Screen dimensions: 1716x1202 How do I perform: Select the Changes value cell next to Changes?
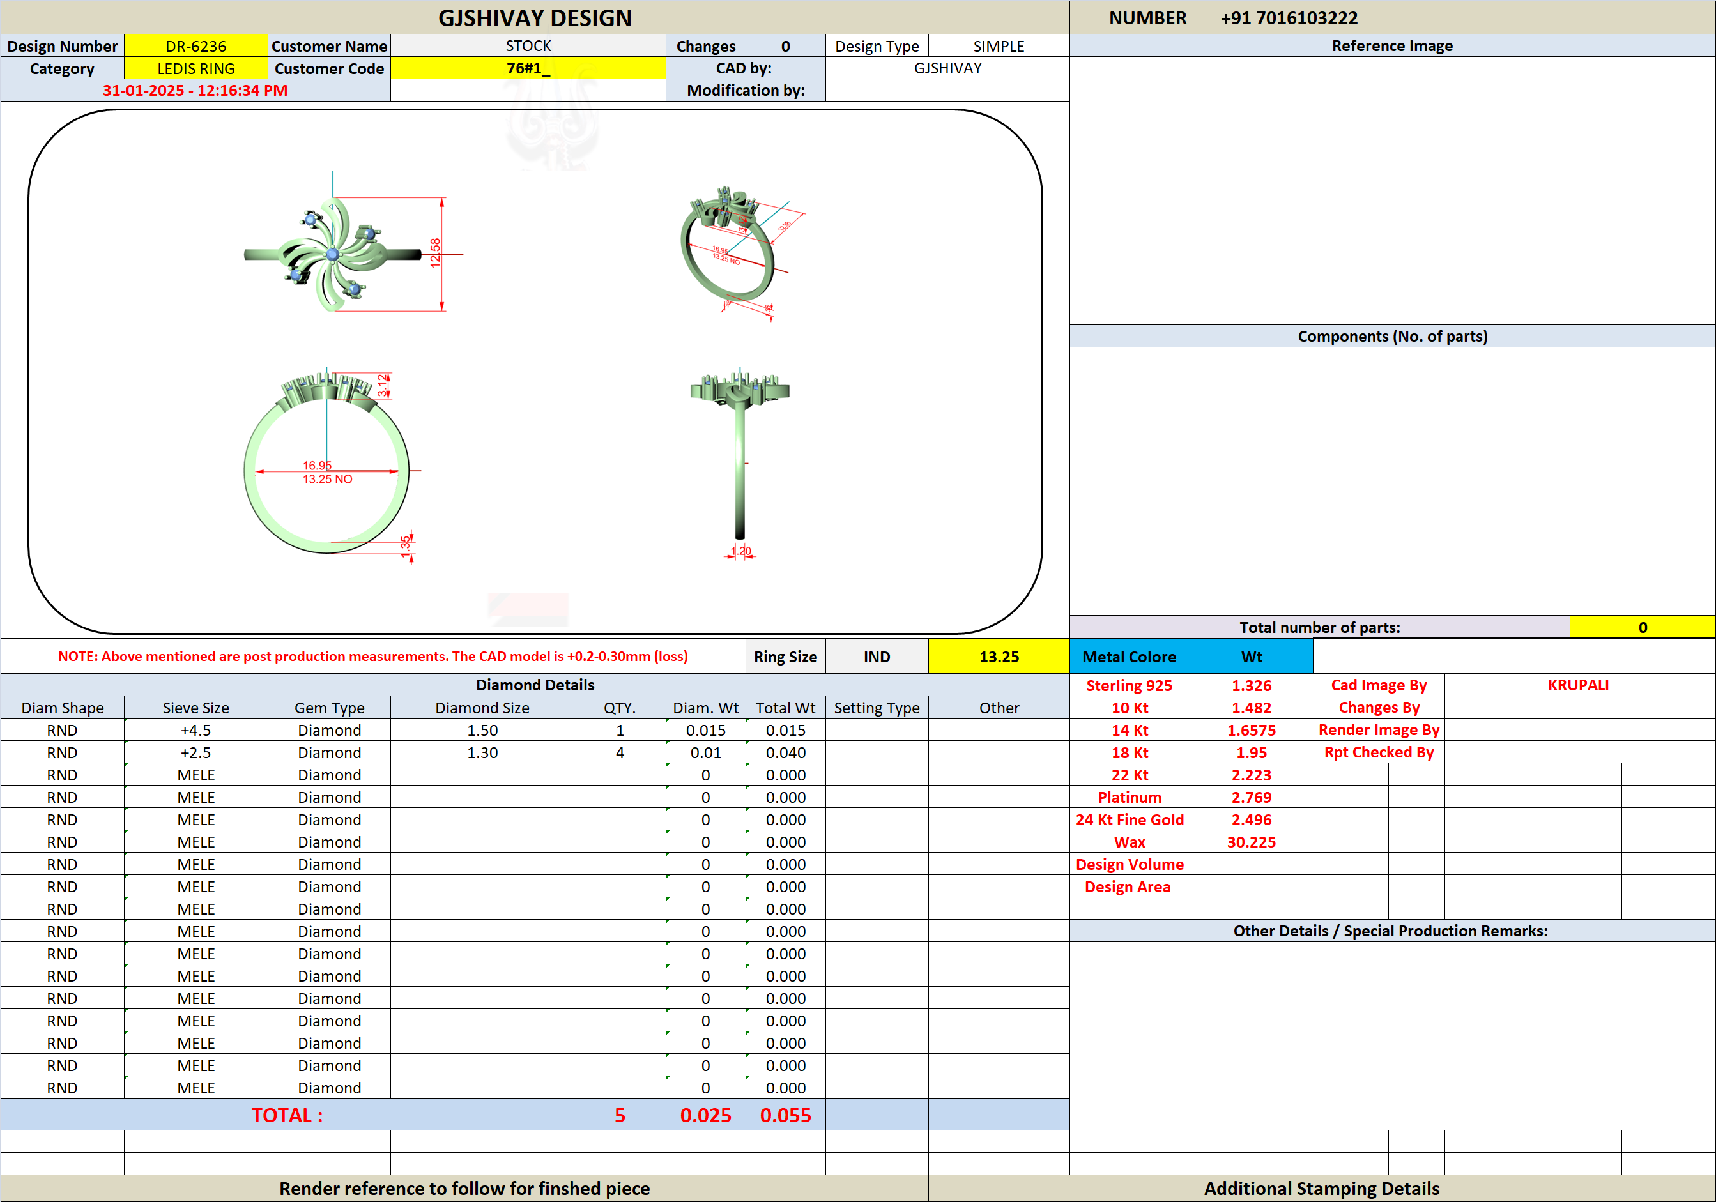(786, 47)
